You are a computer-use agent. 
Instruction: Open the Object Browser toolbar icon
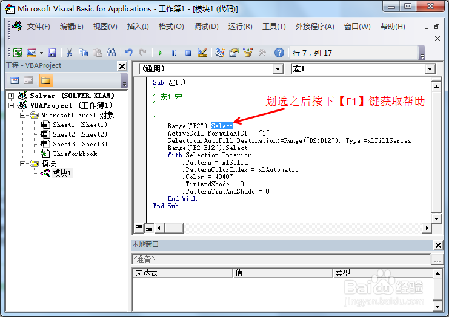[248, 53]
